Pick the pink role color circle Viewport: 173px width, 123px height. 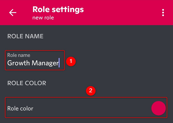(158, 108)
